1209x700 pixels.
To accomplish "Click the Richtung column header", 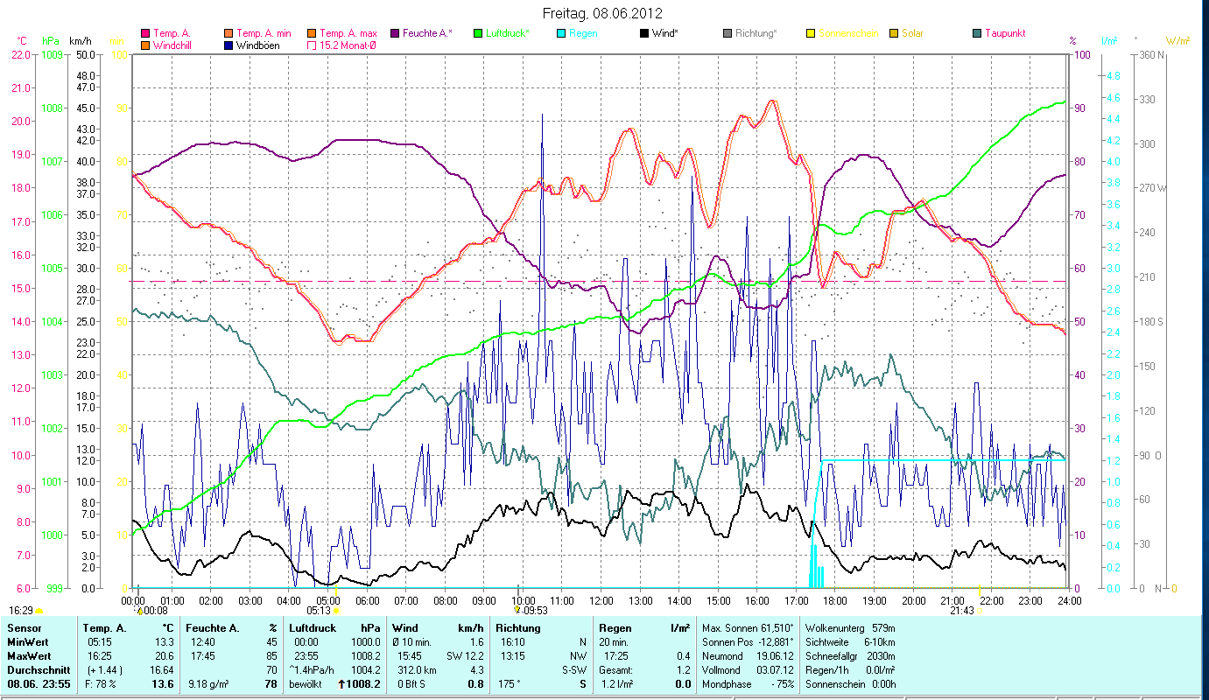I will point(518,628).
